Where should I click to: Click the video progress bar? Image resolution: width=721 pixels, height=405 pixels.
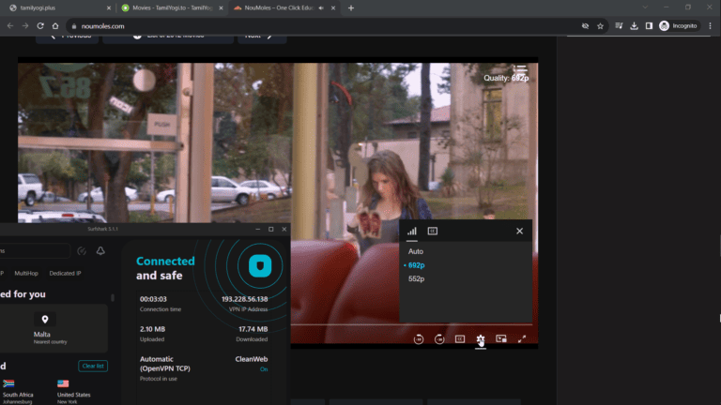pos(347,324)
